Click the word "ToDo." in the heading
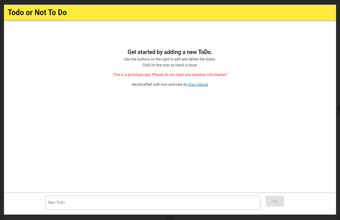 (205, 52)
